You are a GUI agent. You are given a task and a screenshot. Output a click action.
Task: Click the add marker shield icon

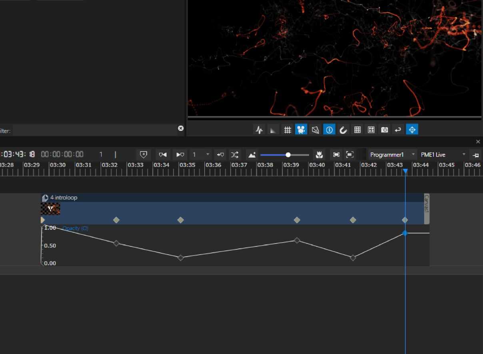pos(144,155)
